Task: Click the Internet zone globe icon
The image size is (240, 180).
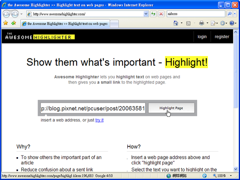Action: [168, 176]
